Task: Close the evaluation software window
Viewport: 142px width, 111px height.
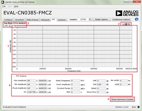Action: [x=137, y=1]
